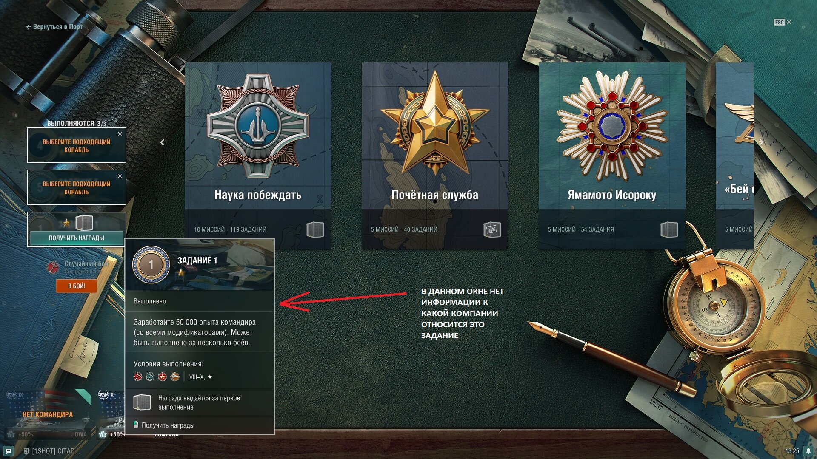Image resolution: width=817 pixels, height=459 pixels.
Task: Click the В БОЙ! button
Action: point(77,286)
